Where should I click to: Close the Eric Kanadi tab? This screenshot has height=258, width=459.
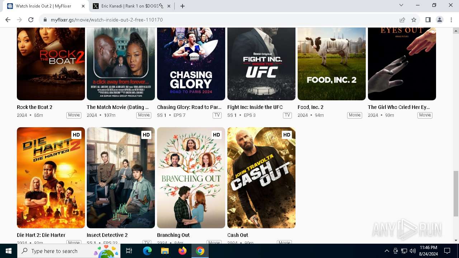point(169,6)
